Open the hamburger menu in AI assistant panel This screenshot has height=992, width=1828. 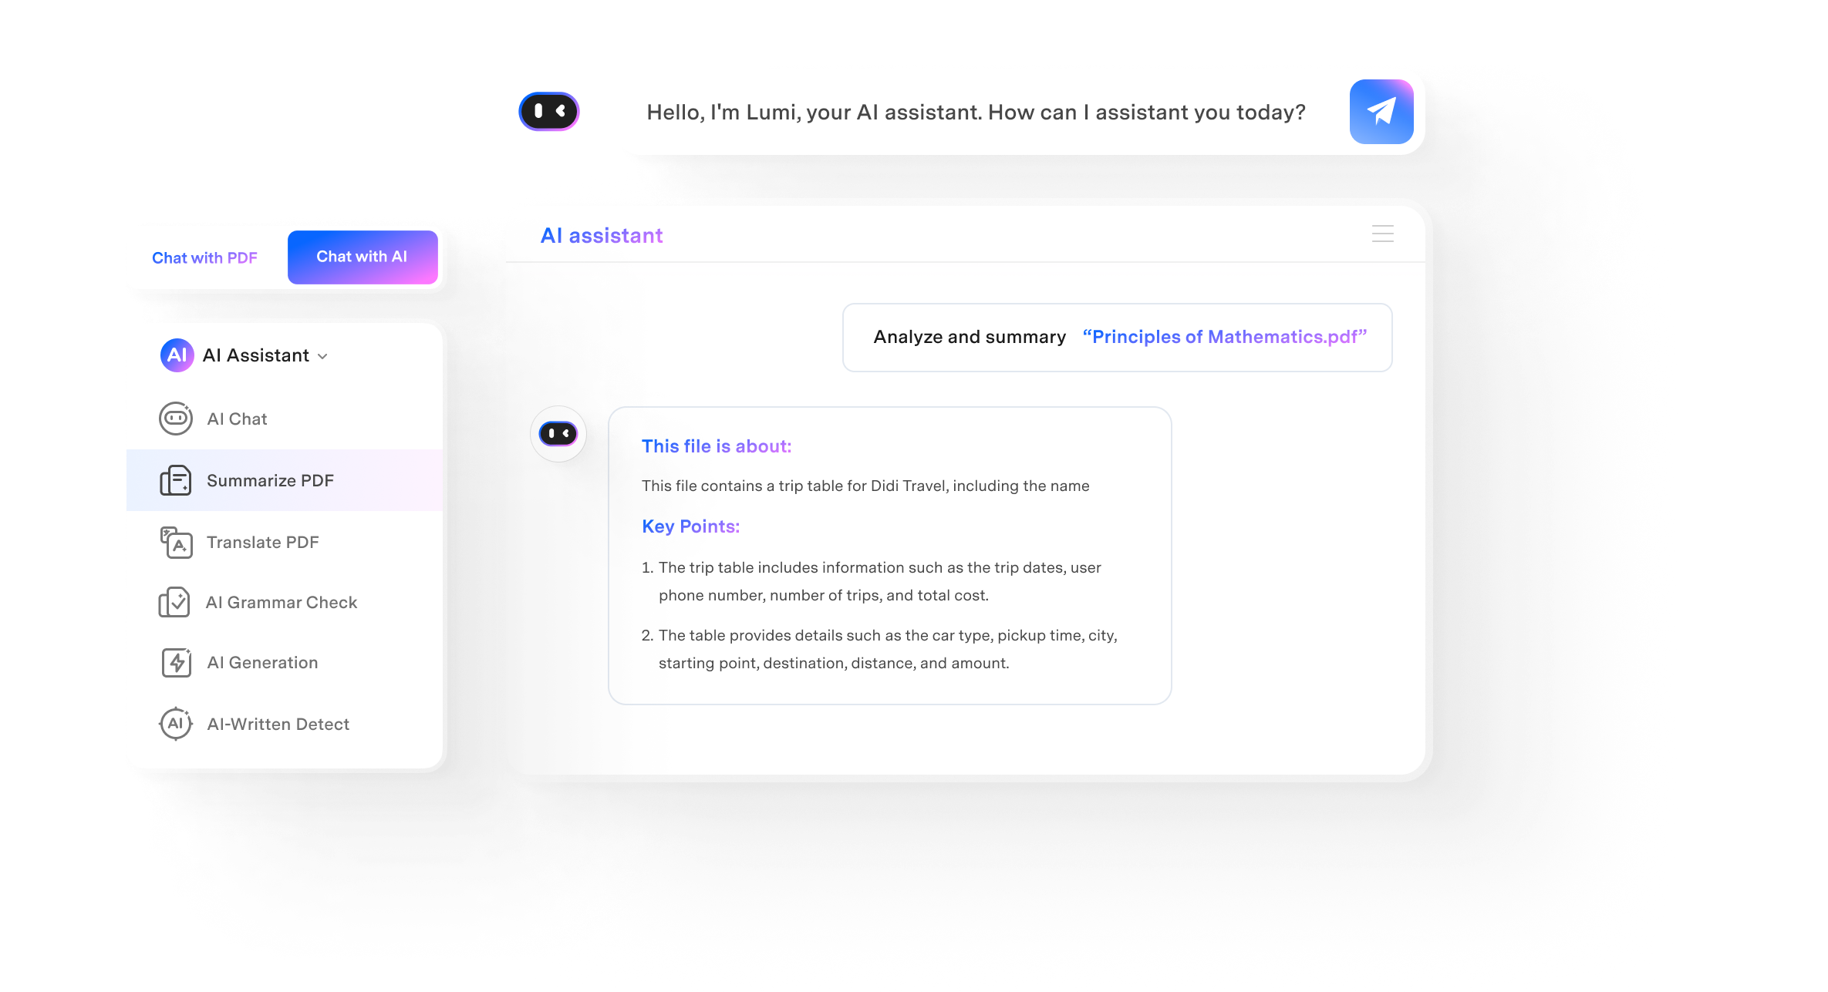[1383, 234]
